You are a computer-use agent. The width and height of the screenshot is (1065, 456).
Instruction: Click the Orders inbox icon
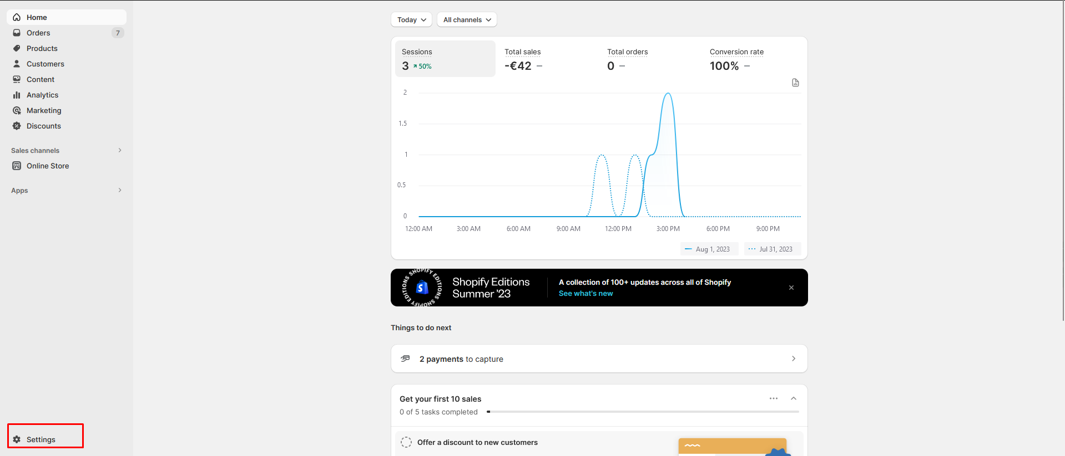click(17, 33)
